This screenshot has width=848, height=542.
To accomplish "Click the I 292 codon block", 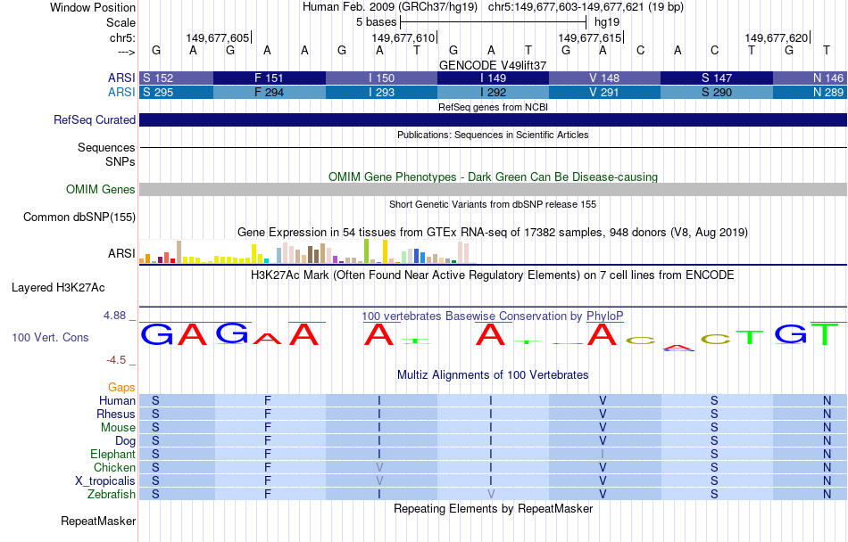I will point(493,93).
